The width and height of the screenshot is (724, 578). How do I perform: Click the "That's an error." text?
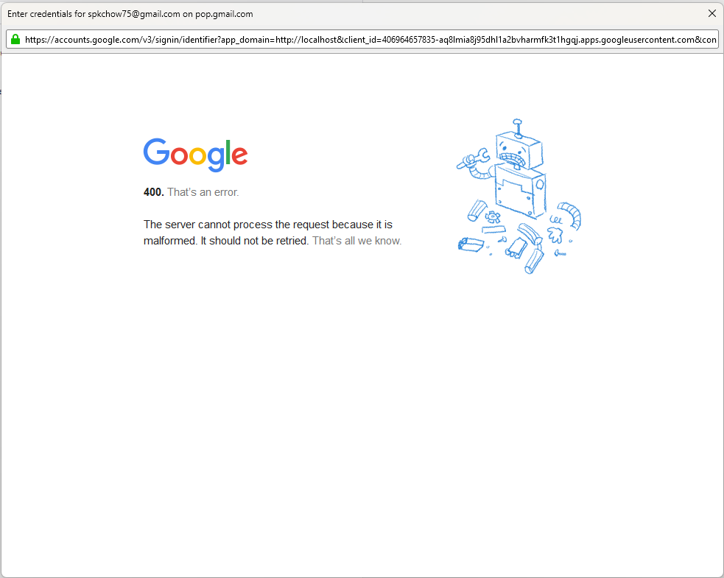click(203, 192)
